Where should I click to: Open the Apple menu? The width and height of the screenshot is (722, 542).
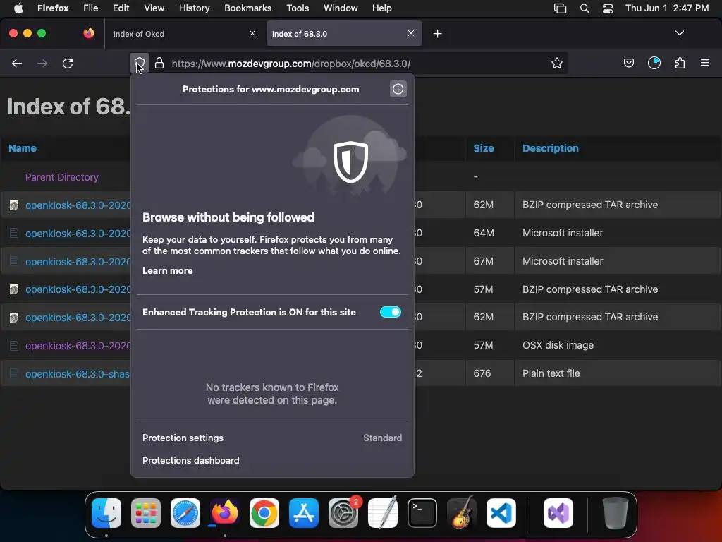18,8
